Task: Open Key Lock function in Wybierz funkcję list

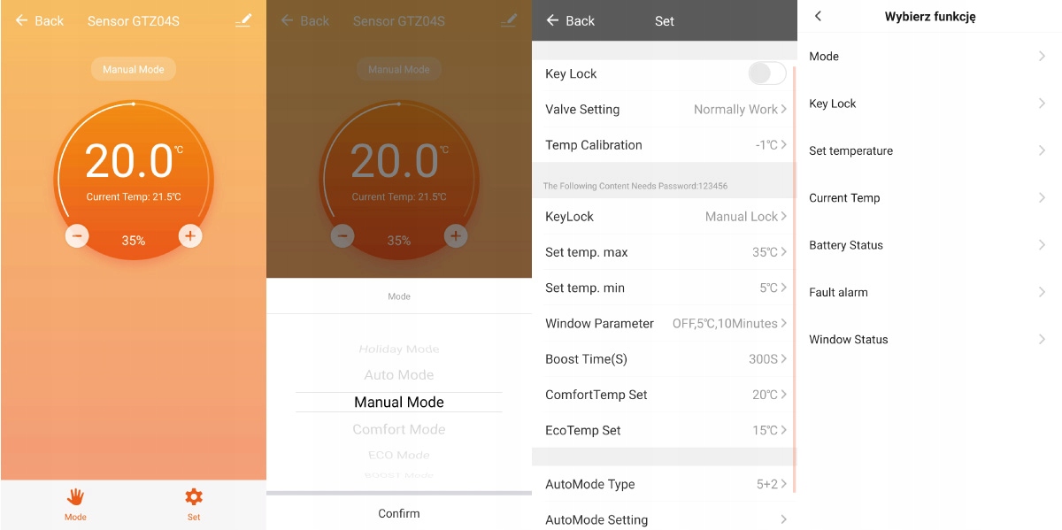Action: click(x=928, y=104)
